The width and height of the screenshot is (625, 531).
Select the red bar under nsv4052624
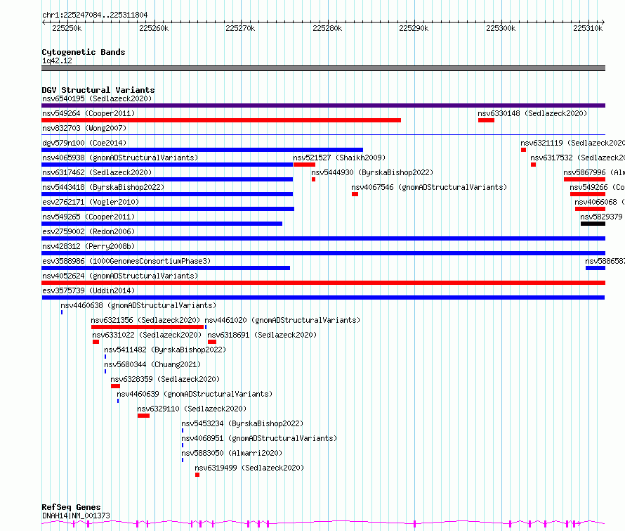pyautogui.click(x=323, y=283)
